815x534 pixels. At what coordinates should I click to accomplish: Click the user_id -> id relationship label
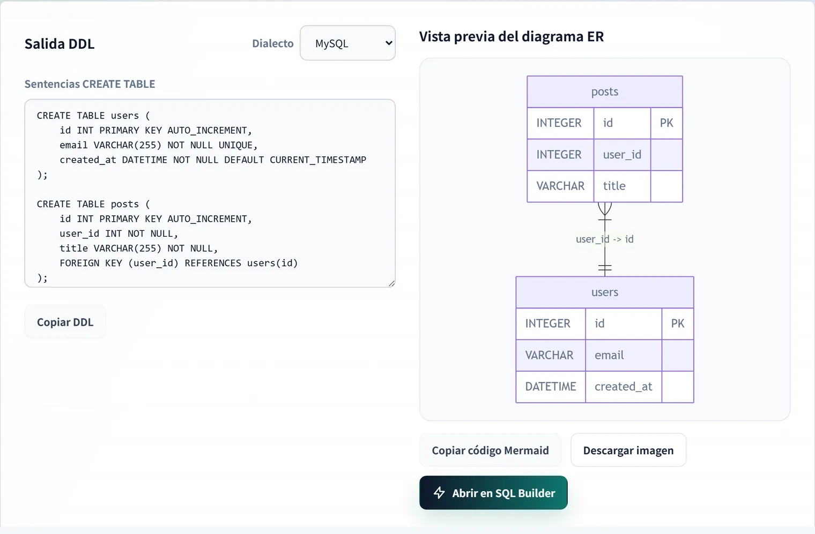[x=605, y=239]
